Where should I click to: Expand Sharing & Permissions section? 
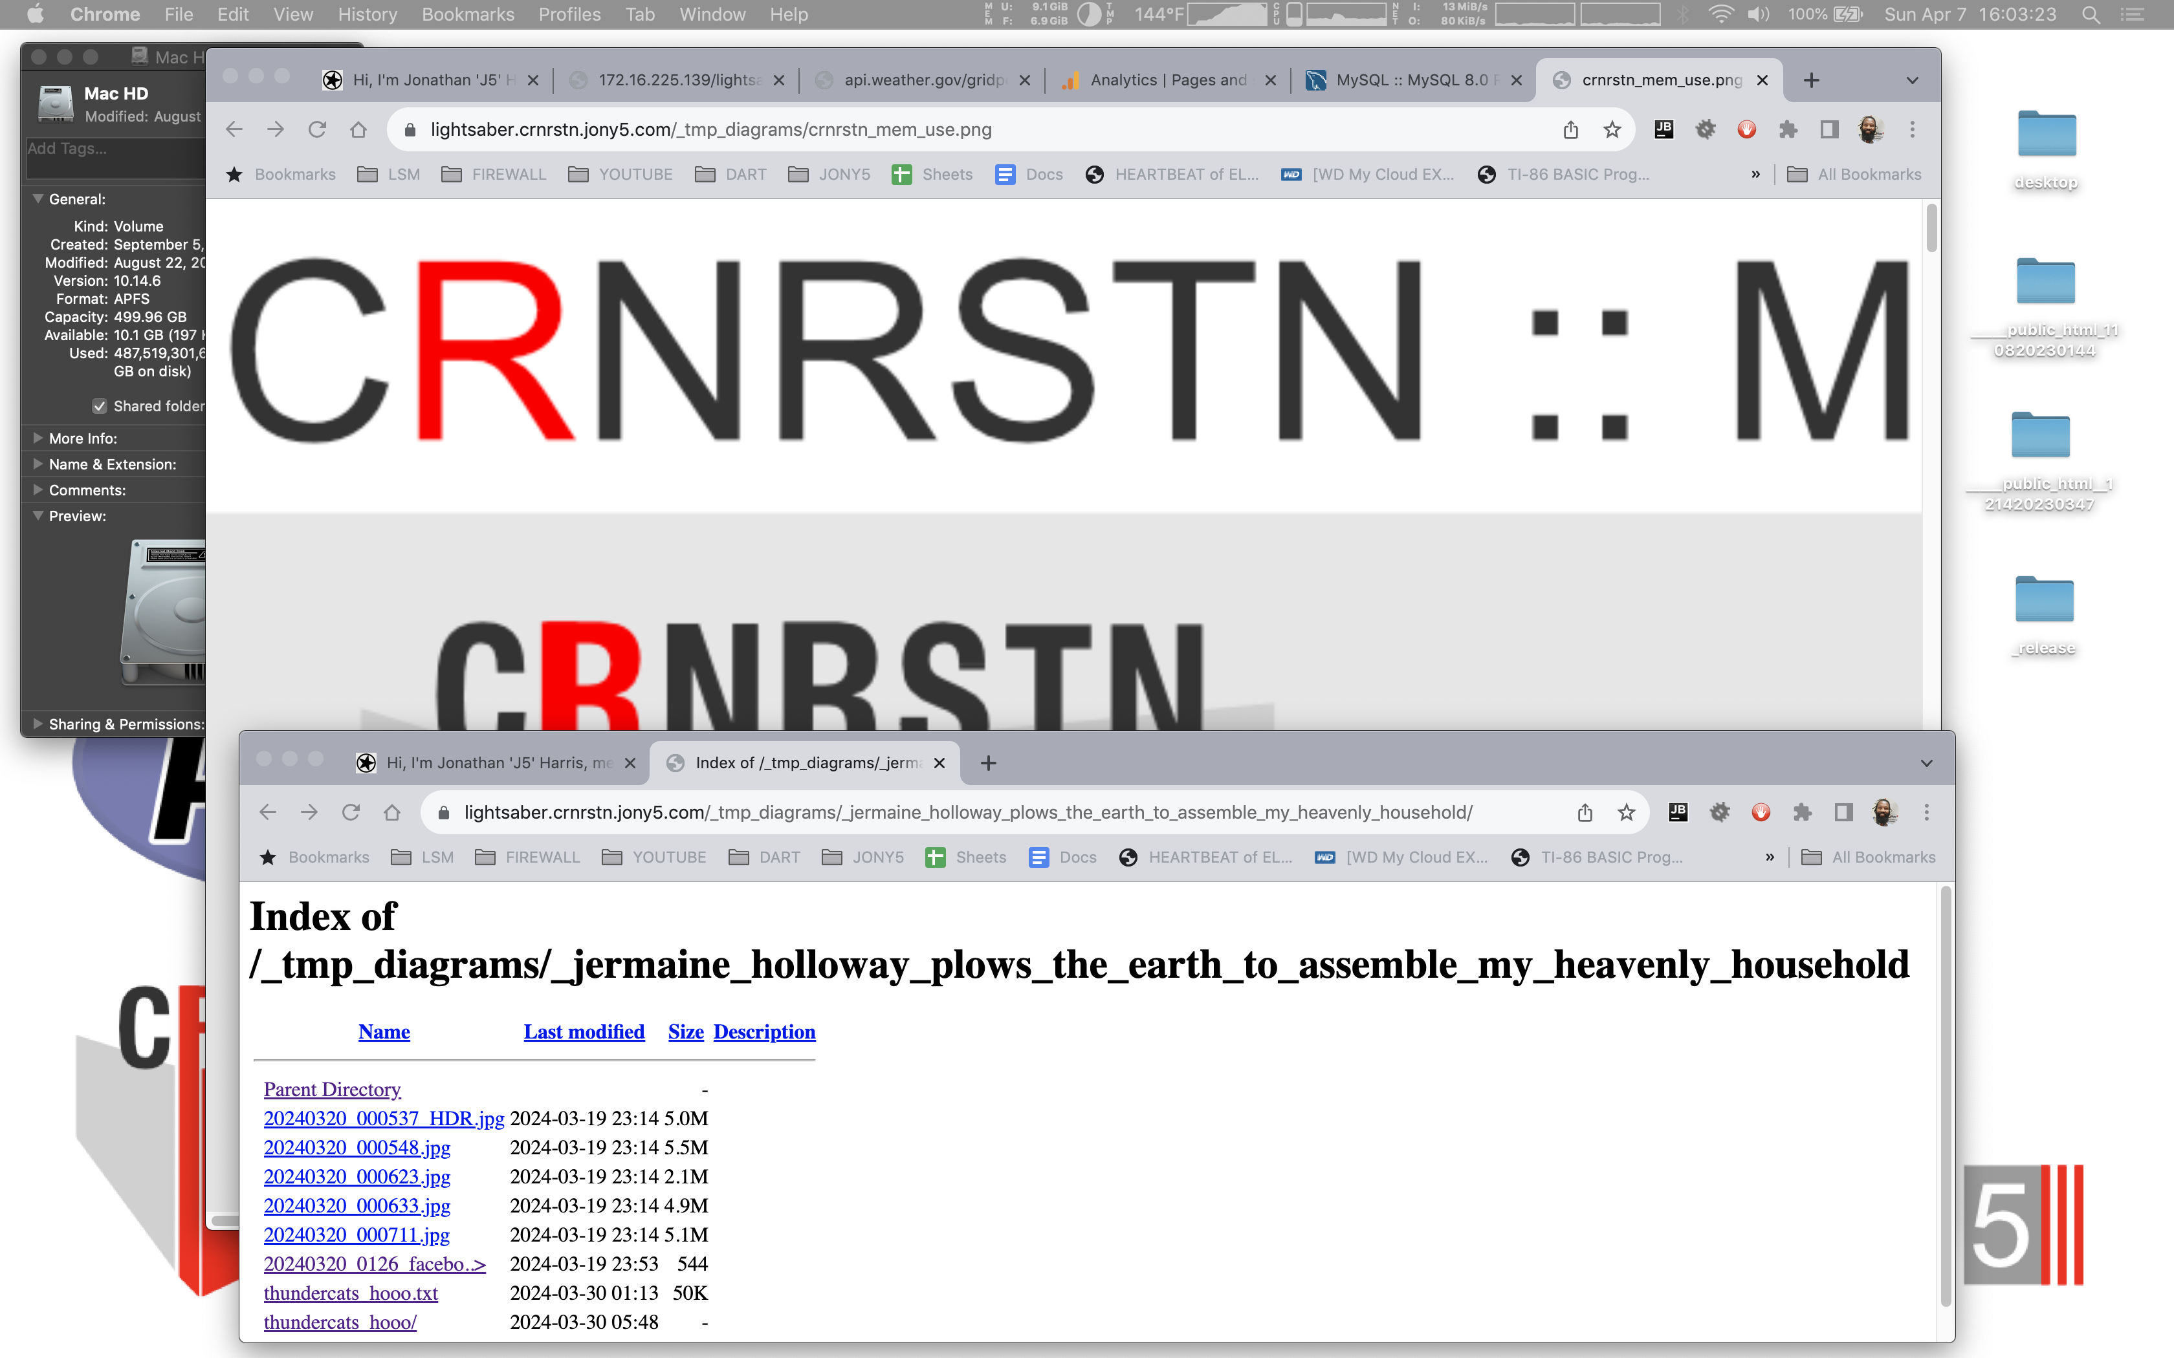point(38,724)
